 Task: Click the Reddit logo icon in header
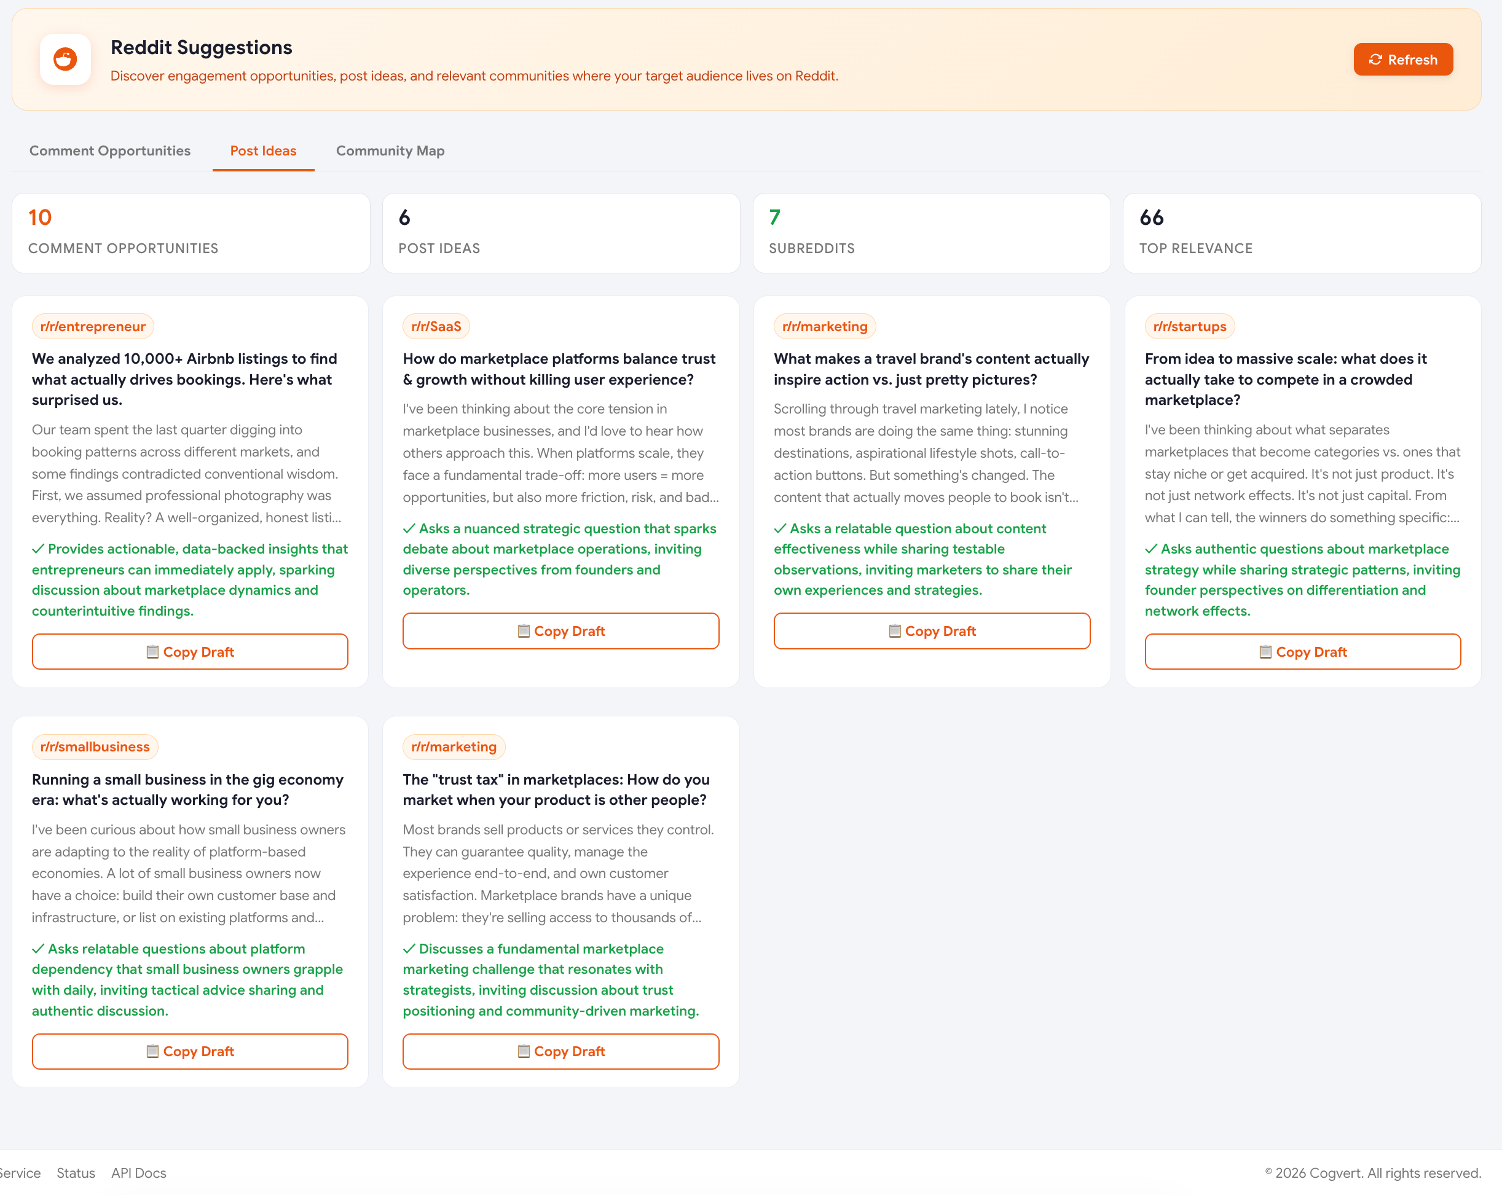point(65,59)
